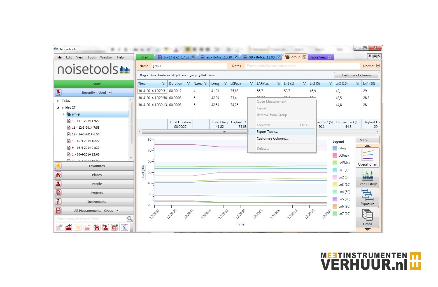
Task: Click the All Measurements document icon
Action: pos(58,211)
